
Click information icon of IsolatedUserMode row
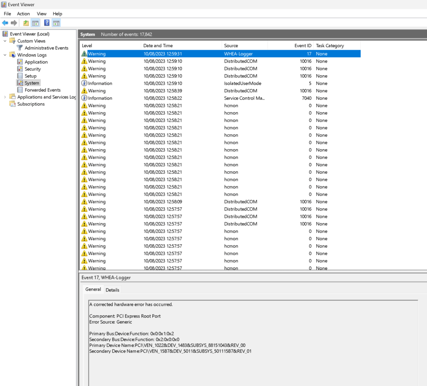click(84, 83)
